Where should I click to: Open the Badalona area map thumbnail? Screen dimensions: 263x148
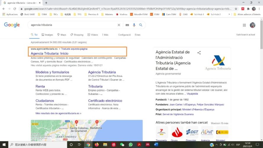pos(87,131)
